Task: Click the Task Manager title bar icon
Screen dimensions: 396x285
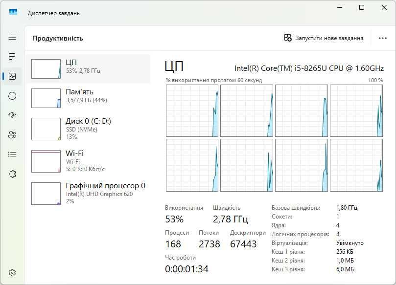Action: [x=13, y=13]
